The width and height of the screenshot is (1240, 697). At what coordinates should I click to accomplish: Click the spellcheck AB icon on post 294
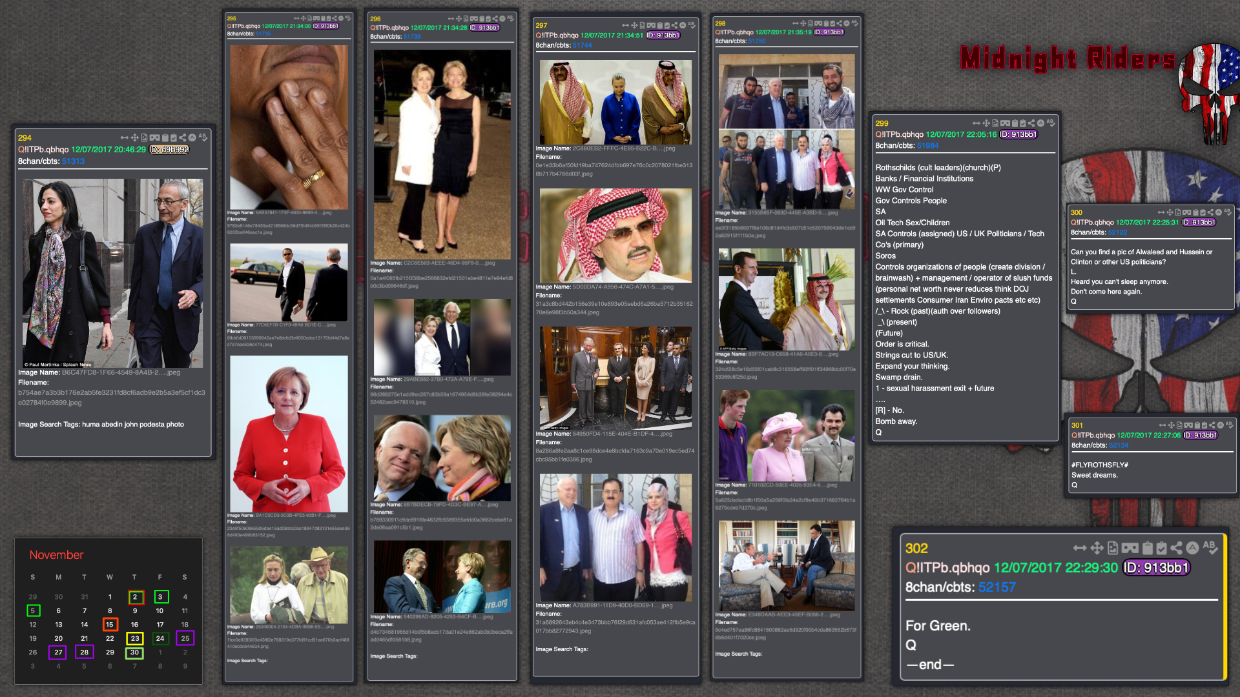tap(203, 137)
